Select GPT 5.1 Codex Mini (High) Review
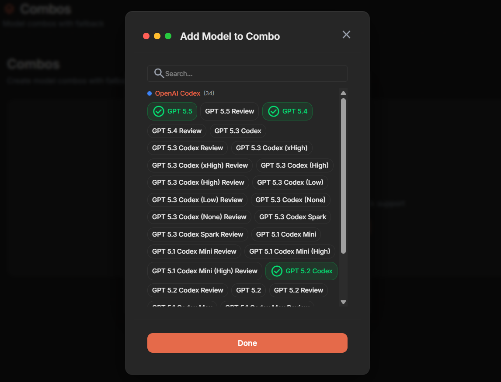The width and height of the screenshot is (501, 382). (205, 271)
